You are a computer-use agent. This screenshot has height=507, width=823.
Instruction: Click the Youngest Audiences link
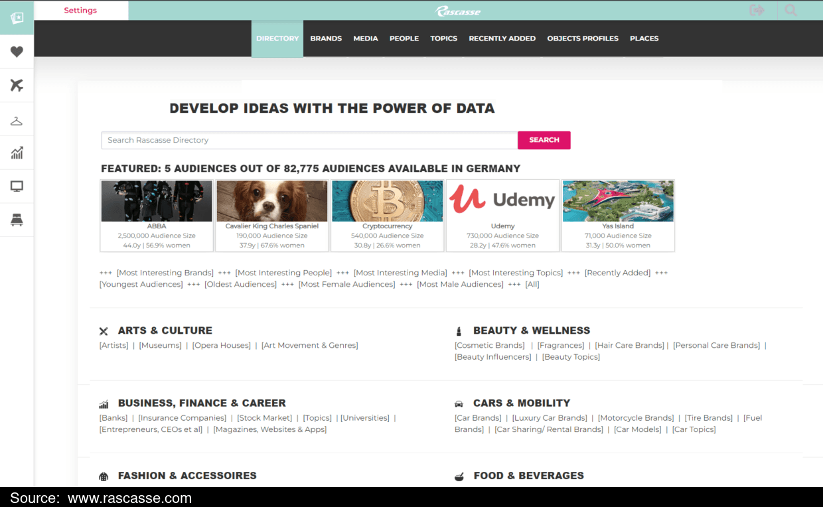point(141,284)
